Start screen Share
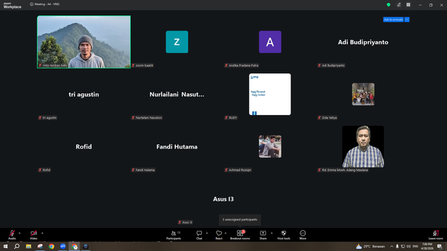This screenshot has width=447, height=251. tap(263, 235)
